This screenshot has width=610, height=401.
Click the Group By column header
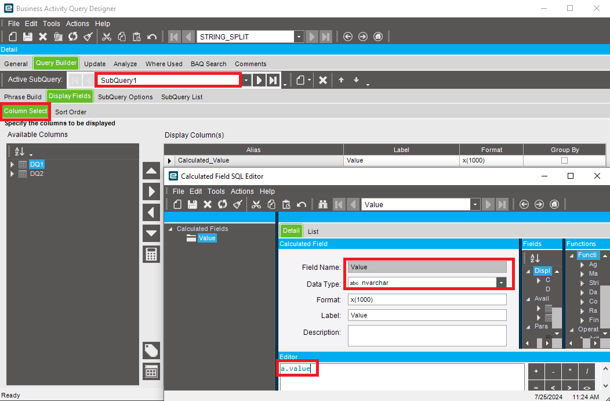pyautogui.click(x=565, y=150)
